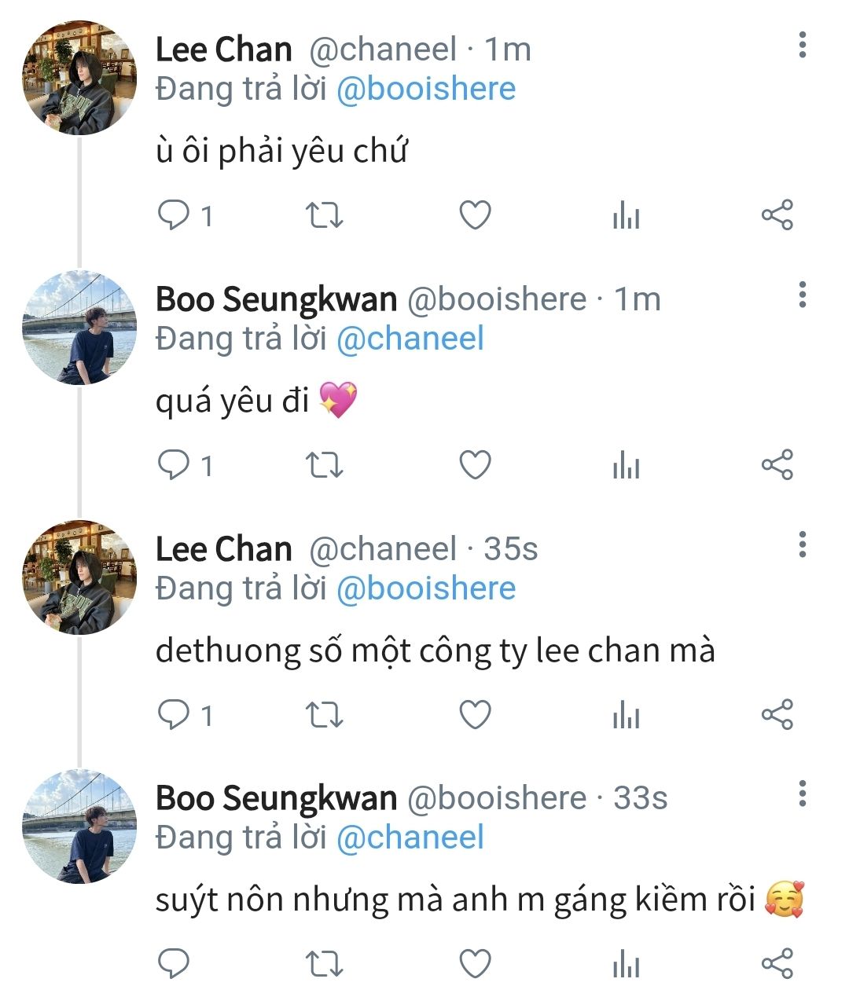Open Boo Seungkwan's avatar on last tweet
The height and width of the screenshot is (997, 849).
(79, 827)
